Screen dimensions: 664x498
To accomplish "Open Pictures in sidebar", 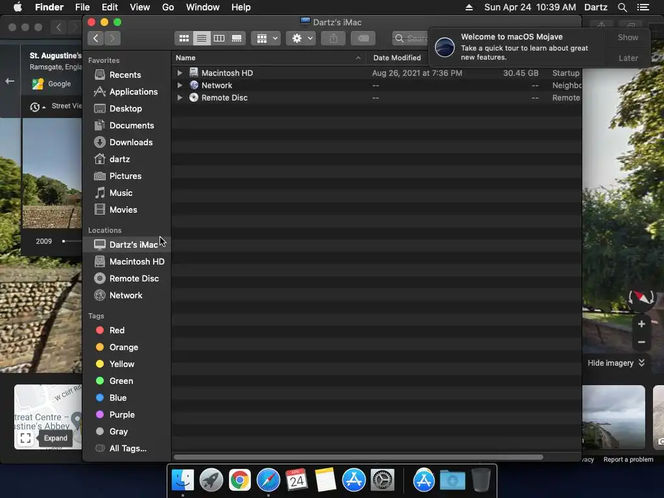I will click(x=125, y=176).
